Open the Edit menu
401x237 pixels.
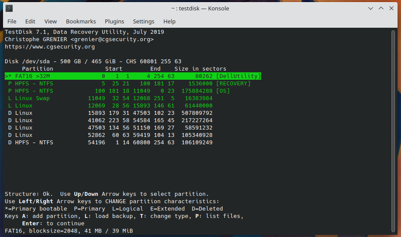pos(30,21)
